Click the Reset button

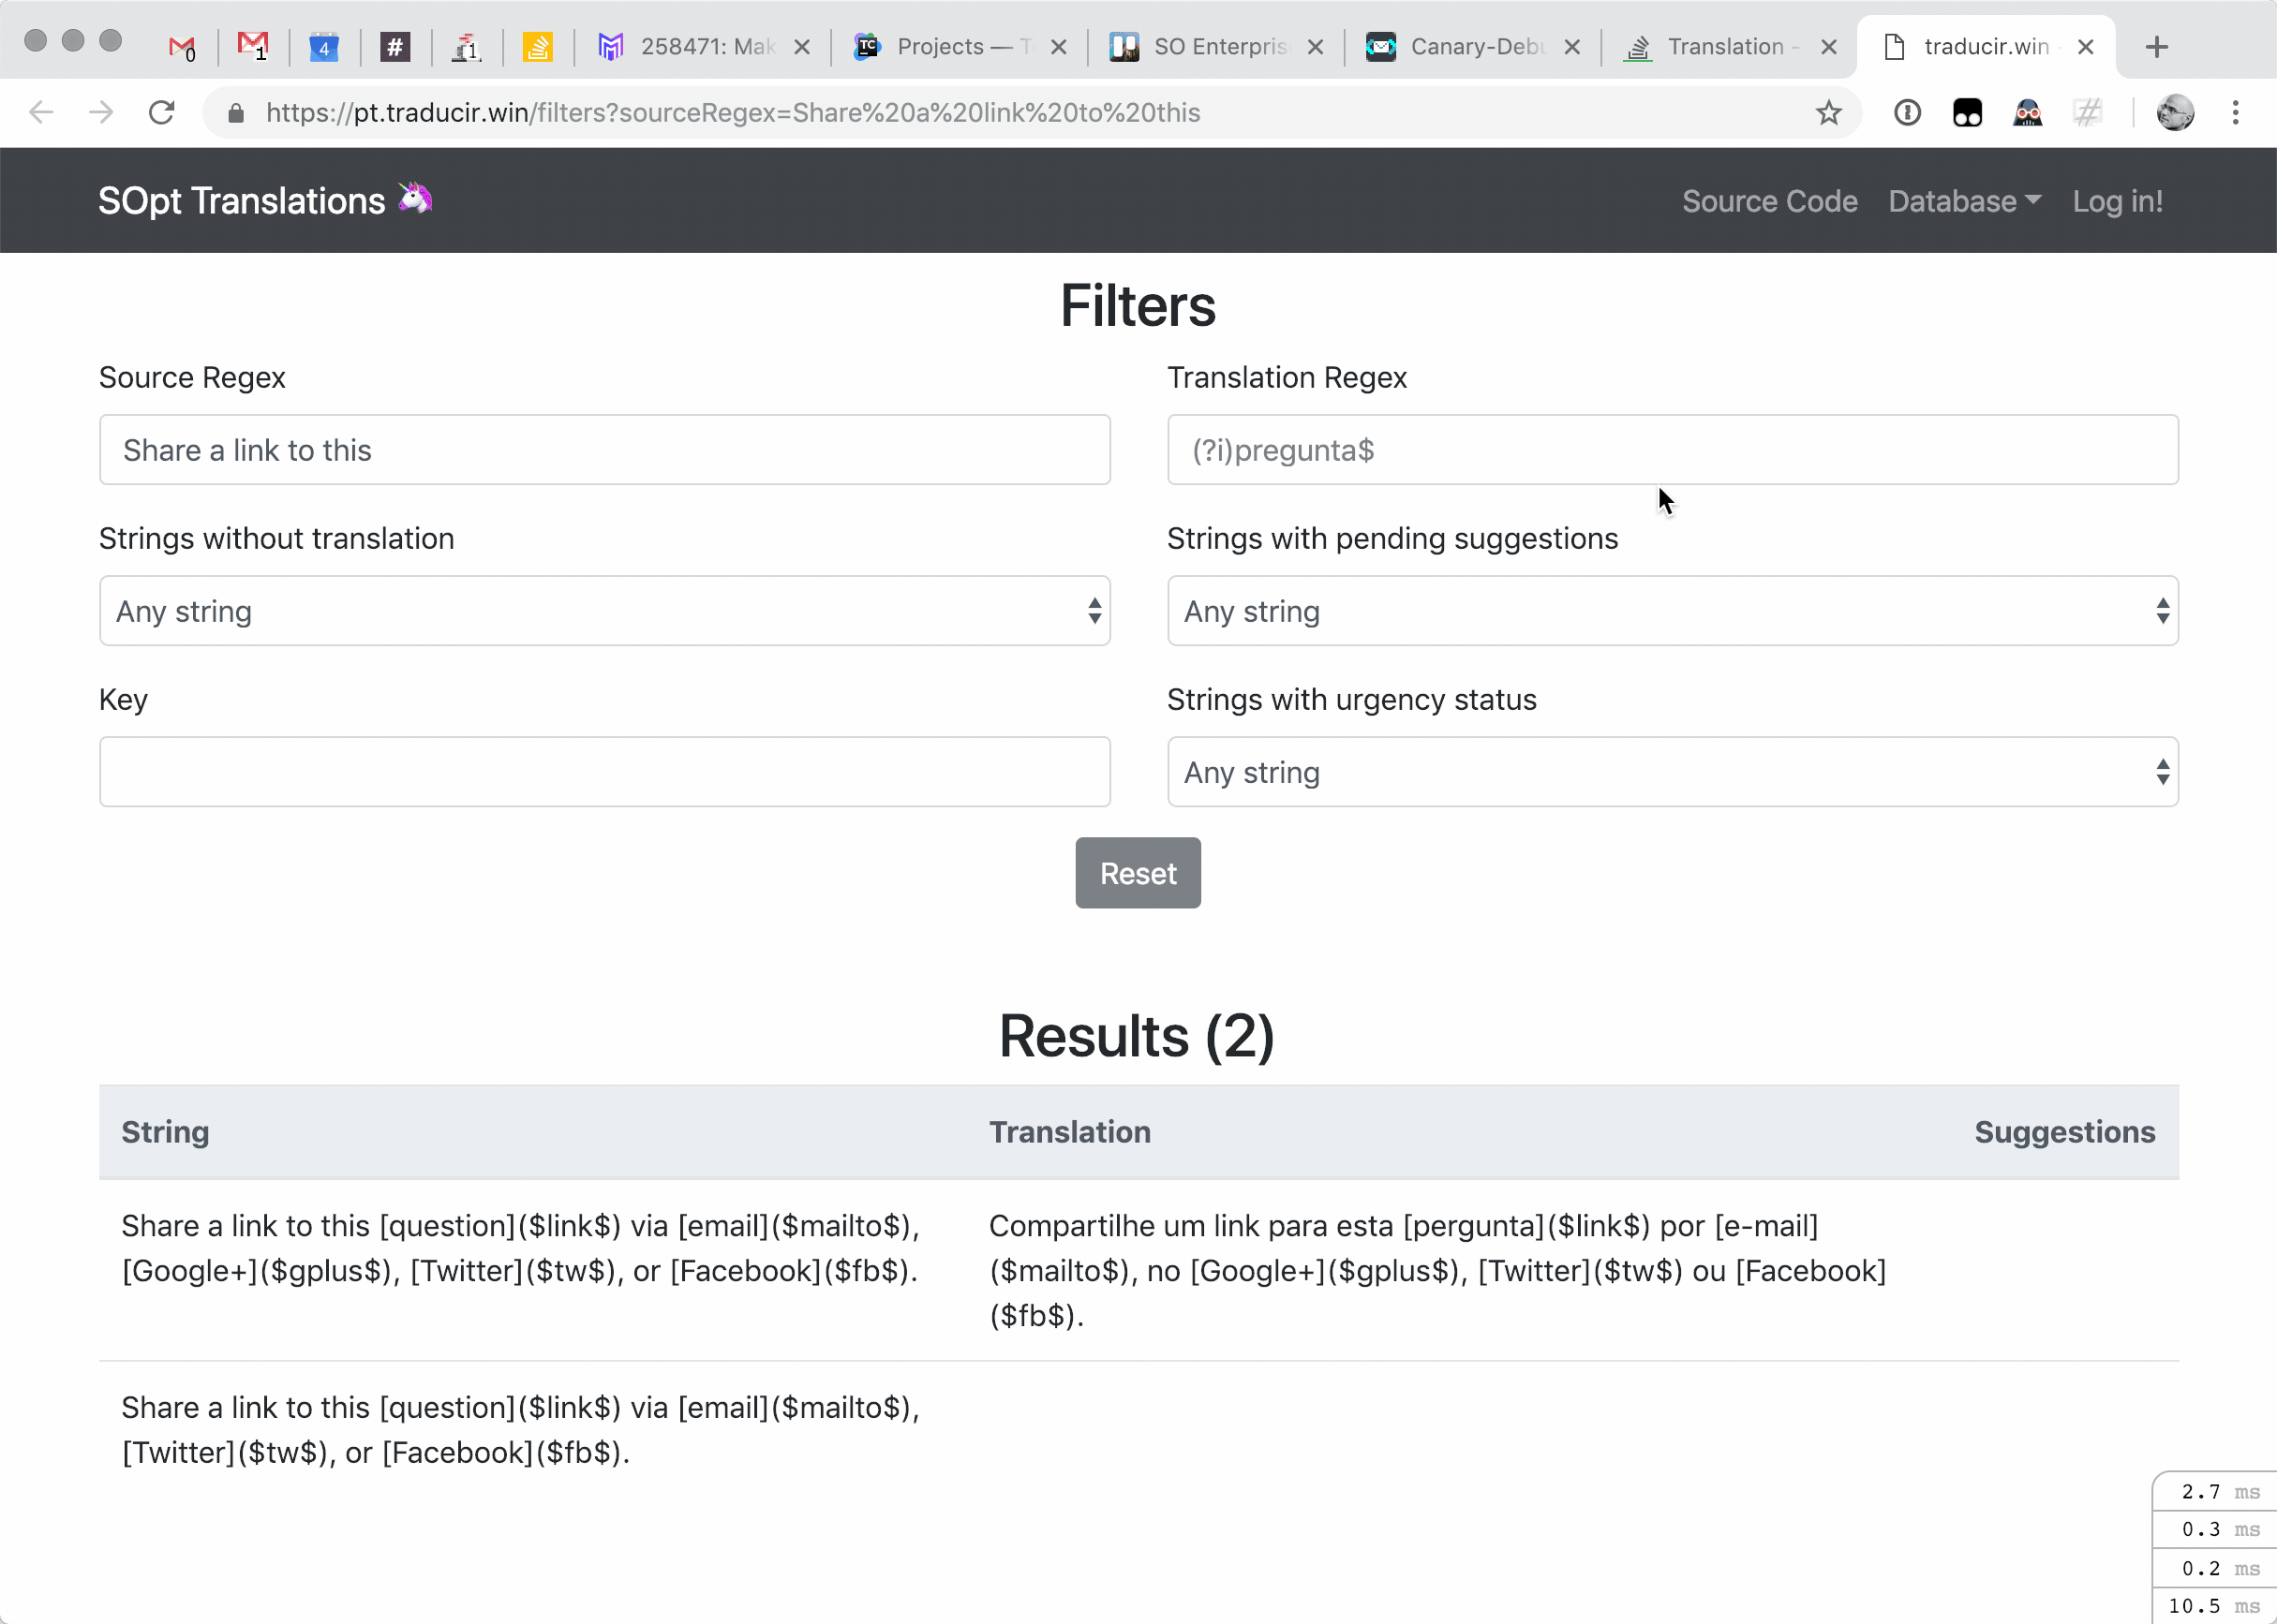point(1138,874)
